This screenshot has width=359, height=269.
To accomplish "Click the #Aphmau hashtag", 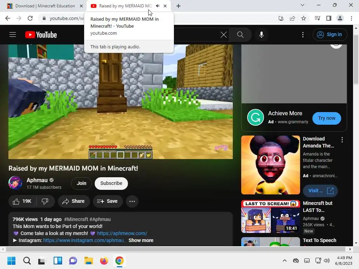I will click(100, 219).
